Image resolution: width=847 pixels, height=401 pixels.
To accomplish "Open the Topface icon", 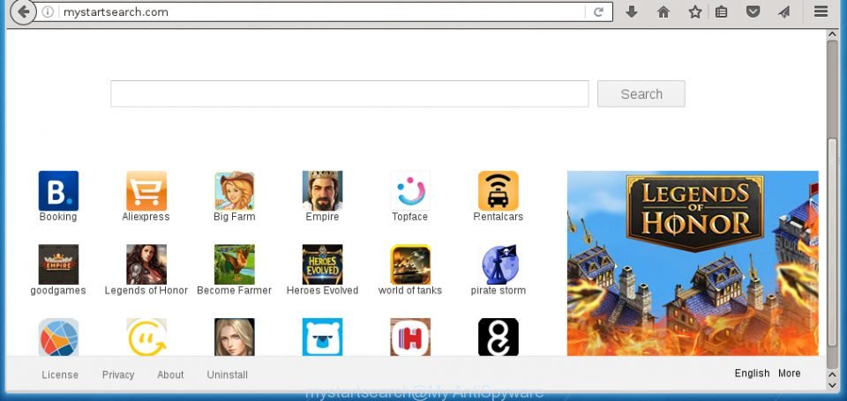I will (x=410, y=190).
